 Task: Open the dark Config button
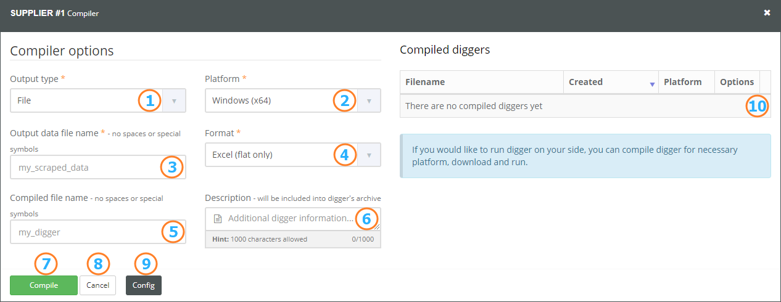coord(144,285)
